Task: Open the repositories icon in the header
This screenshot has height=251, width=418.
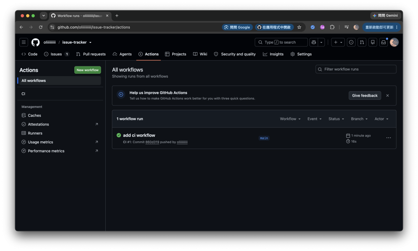Action: click(x=373, y=42)
